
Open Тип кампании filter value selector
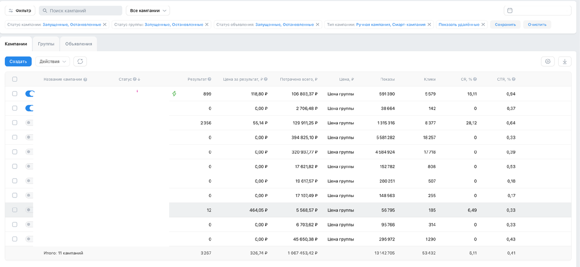391,24
